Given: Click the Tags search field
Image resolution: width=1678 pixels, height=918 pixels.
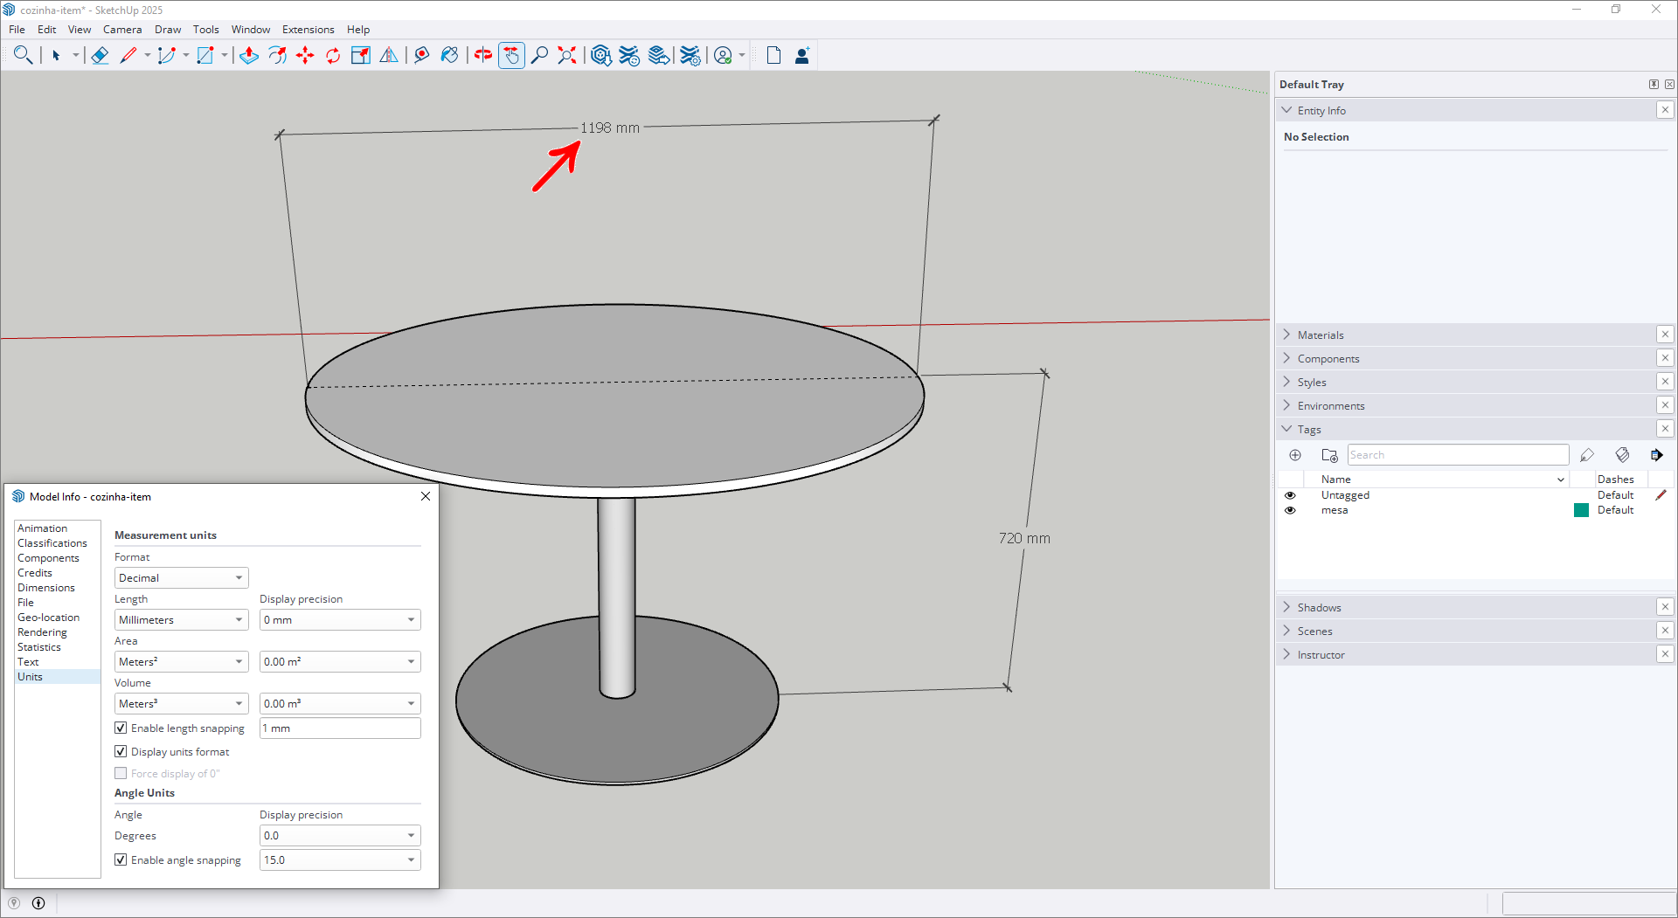Looking at the screenshot, I should pos(1458,455).
